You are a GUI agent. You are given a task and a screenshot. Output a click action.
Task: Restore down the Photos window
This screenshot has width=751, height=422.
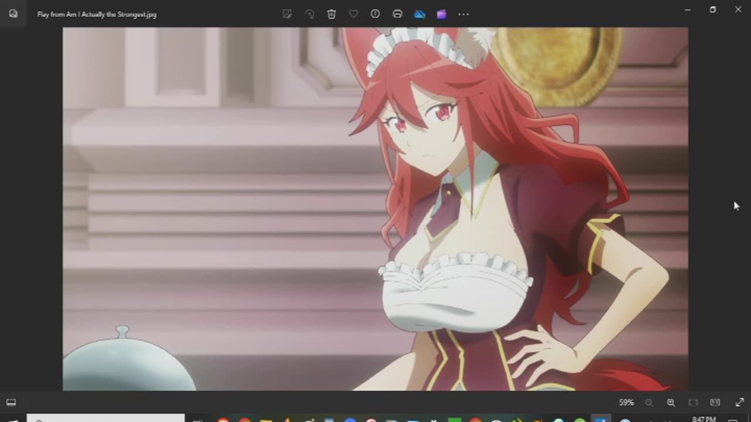tap(713, 9)
